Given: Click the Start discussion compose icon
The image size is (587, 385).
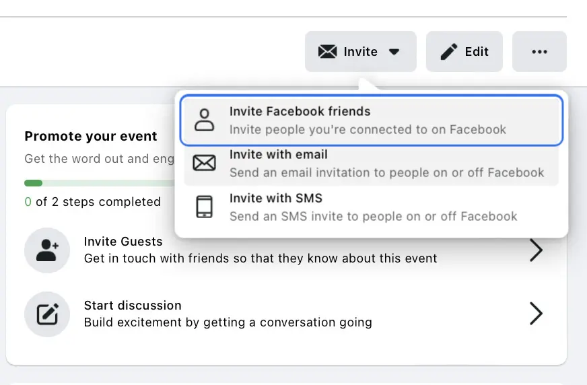Looking at the screenshot, I should click(x=47, y=314).
